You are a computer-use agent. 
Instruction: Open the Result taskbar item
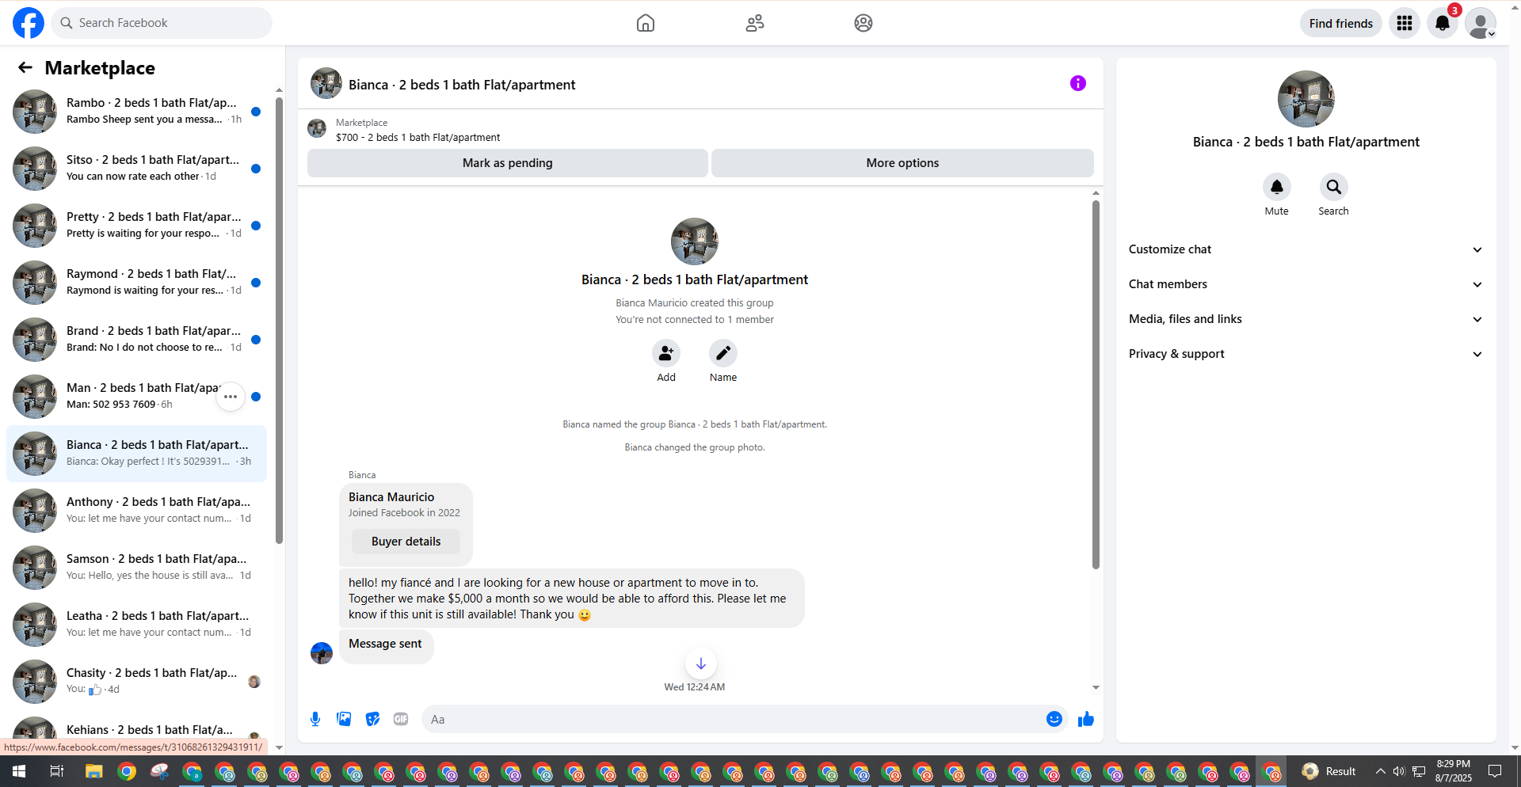1329,771
